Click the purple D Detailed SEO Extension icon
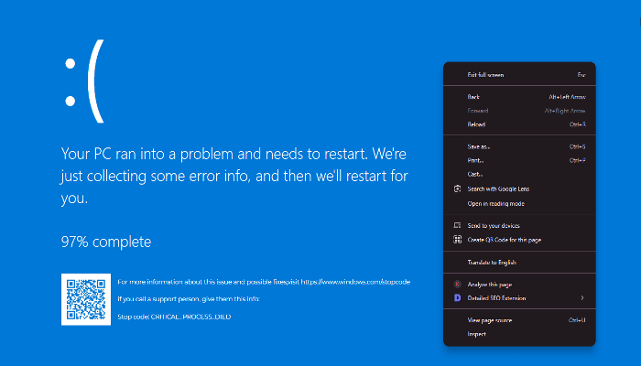Viewport: 641px width, 366px height. [x=458, y=298]
